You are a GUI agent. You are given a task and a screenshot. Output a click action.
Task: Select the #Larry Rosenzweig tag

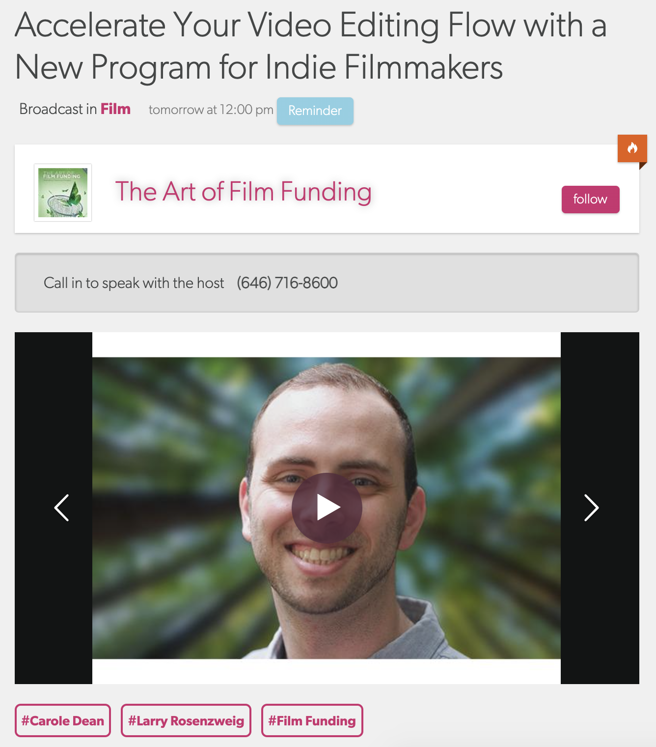coord(186,720)
